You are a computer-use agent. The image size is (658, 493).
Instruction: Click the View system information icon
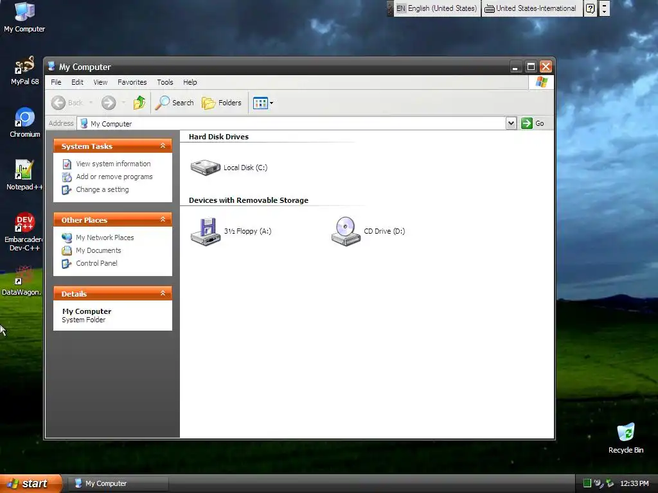point(67,164)
